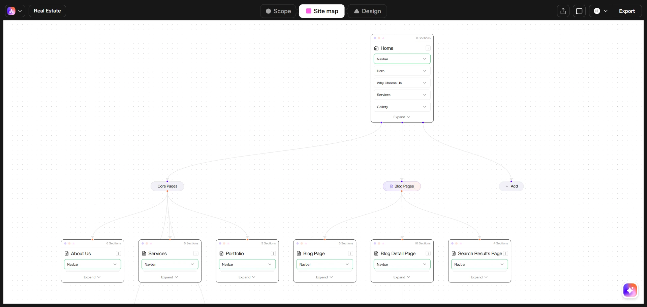Select the Core Pages group node

[167, 186]
